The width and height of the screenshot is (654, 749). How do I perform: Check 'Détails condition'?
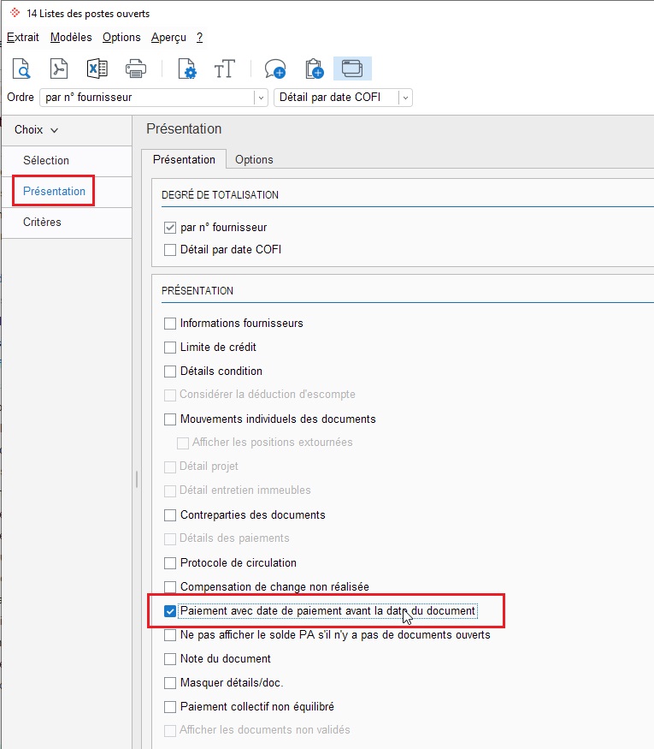(170, 372)
